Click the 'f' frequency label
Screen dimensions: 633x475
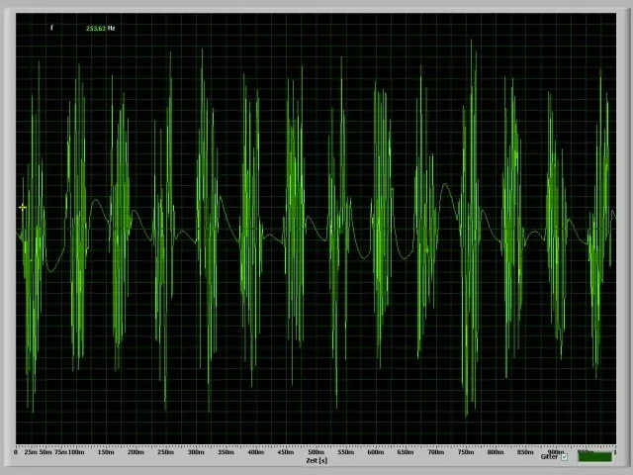point(51,28)
